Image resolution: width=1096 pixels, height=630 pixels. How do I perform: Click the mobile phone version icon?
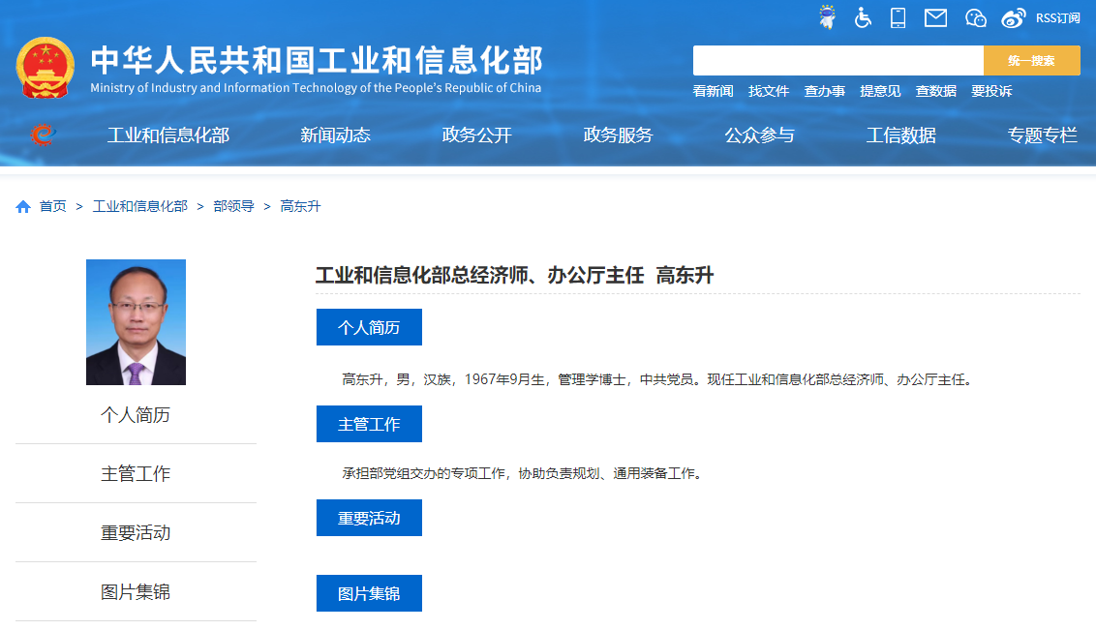pyautogui.click(x=898, y=17)
